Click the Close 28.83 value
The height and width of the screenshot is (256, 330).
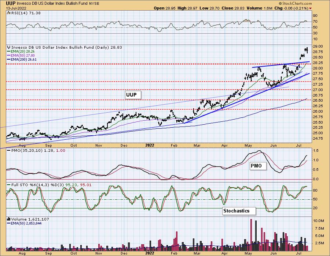pyautogui.click(x=233, y=8)
